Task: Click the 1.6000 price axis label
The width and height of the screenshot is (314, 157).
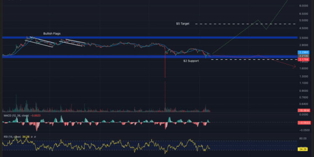Action: coord(304,69)
